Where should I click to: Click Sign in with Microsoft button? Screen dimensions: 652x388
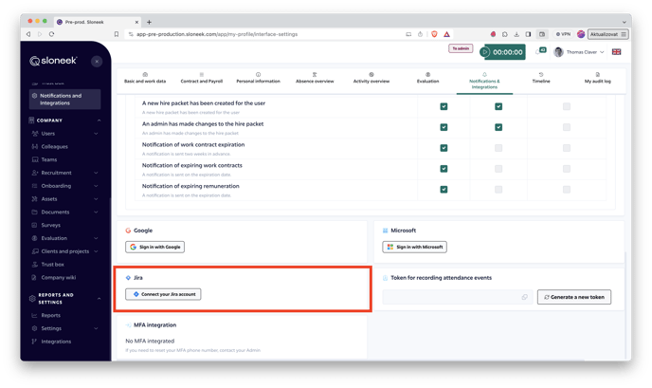414,247
